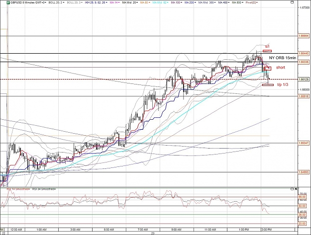Image resolution: width=311 pixels, height=235 pixels.
Task: Click the 1.66125 current price label
Action: coord(304,79)
